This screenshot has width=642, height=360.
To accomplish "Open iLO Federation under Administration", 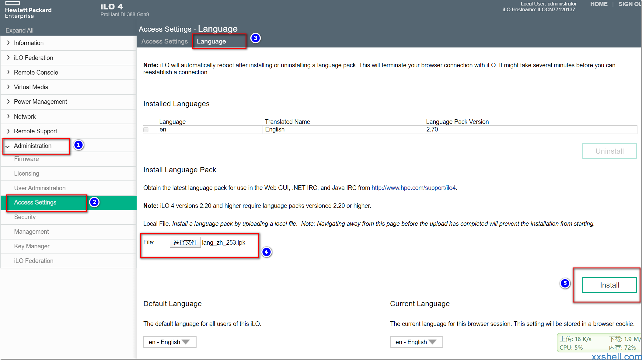I will tap(34, 261).
